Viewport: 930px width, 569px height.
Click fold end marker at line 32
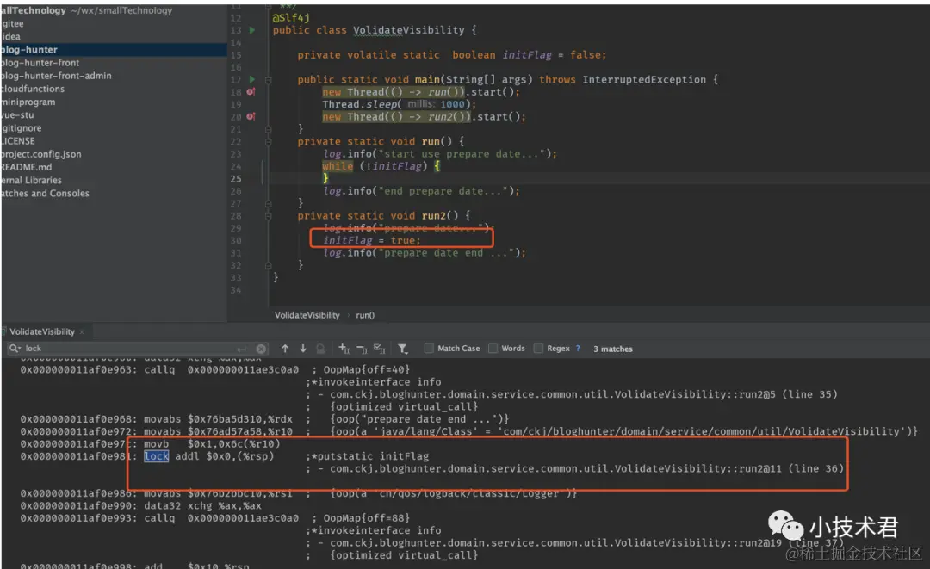click(268, 265)
